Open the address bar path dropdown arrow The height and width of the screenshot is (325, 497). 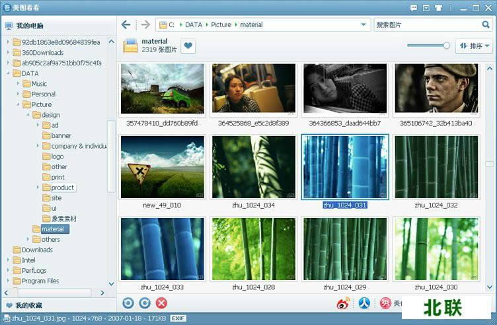363,25
